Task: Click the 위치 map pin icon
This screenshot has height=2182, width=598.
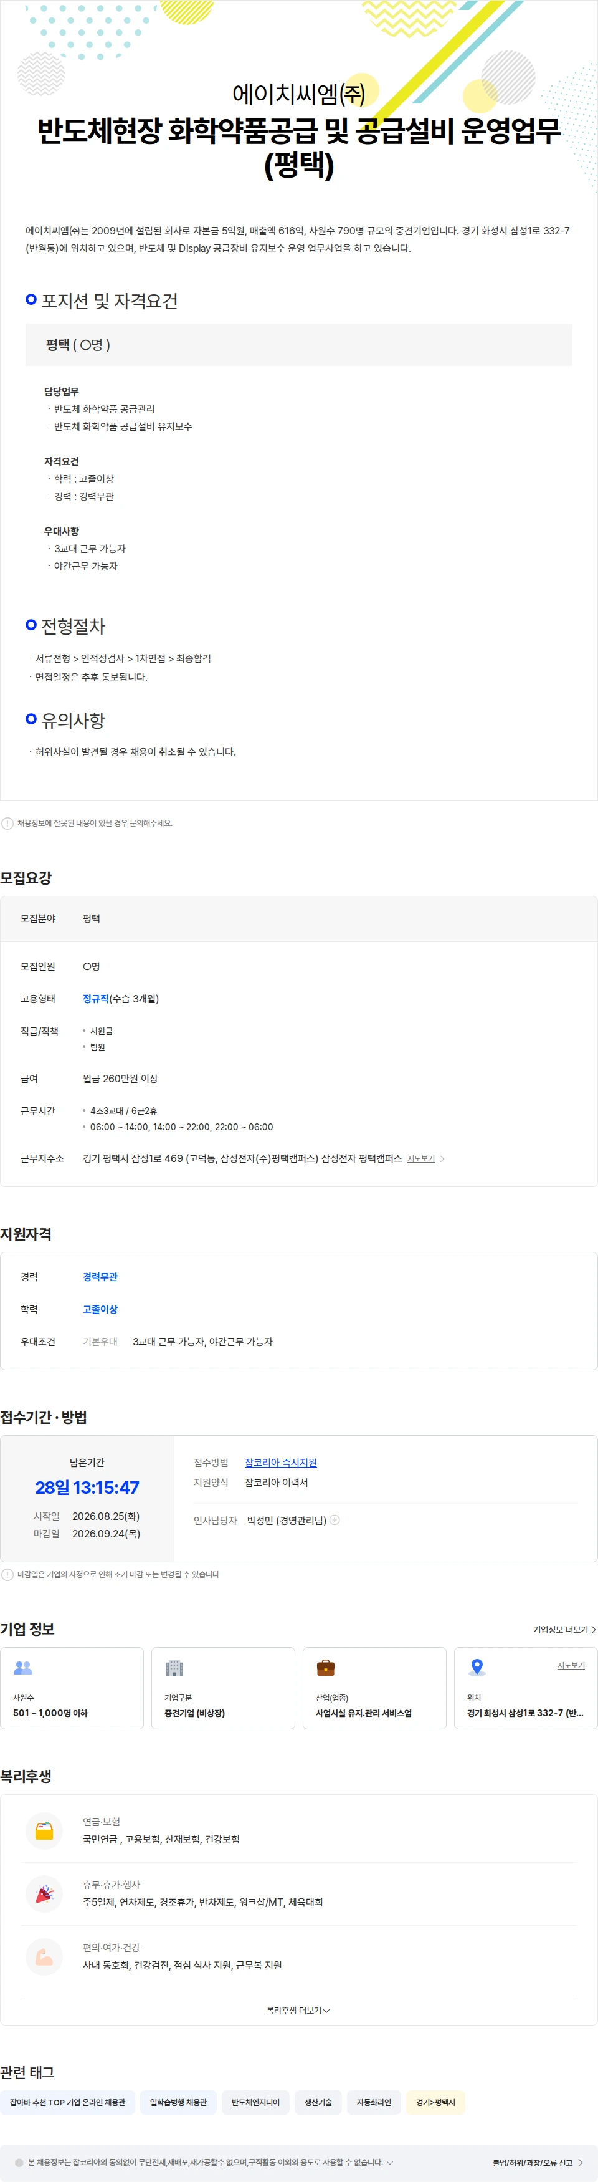Action: tap(477, 1668)
